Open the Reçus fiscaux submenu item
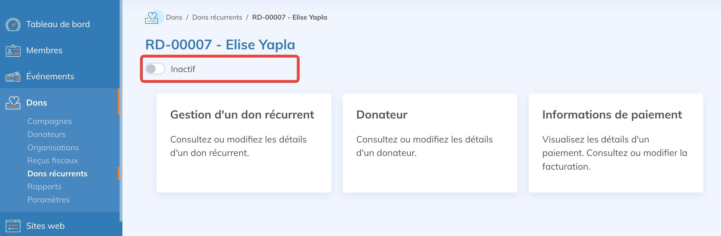This screenshot has width=721, height=236. point(52,161)
